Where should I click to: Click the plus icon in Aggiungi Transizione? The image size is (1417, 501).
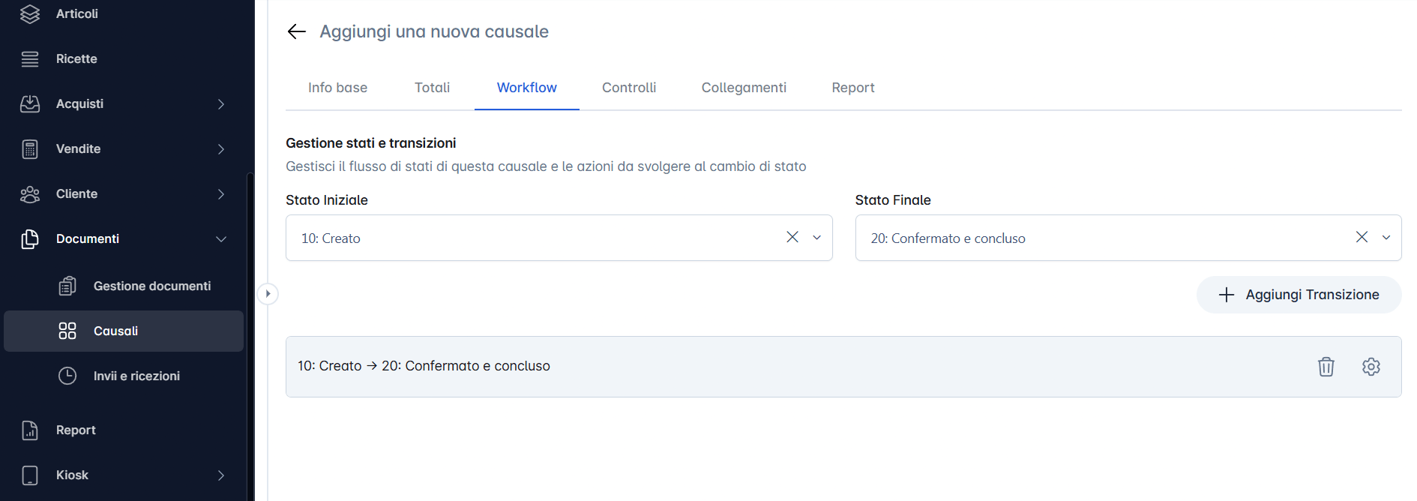point(1227,295)
